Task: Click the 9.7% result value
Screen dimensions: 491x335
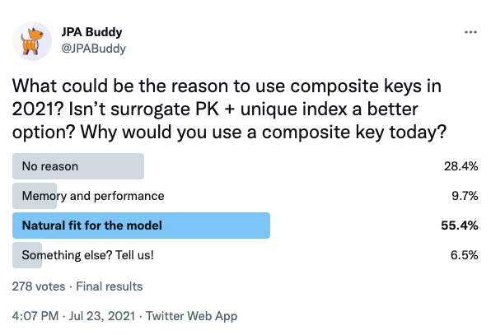Action: coord(465,196)
